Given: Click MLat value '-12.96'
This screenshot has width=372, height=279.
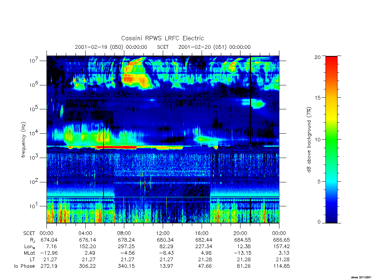Looking at the screenshot, I should click(x=49, y=253).
